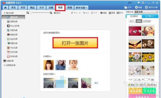Click 保存与分享 save icon
This screenshot has width=161, height=98.
click(151, 7)
